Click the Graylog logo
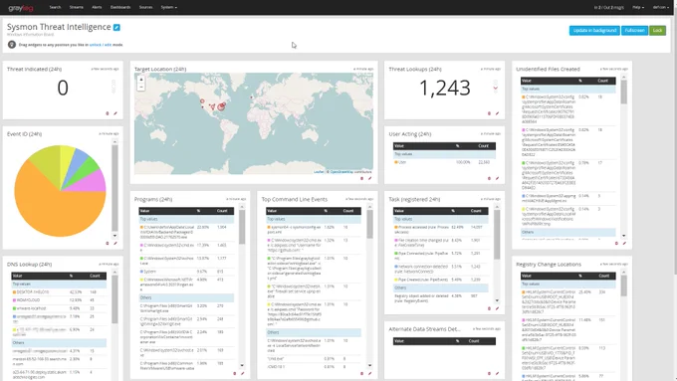 coord(20,8)
